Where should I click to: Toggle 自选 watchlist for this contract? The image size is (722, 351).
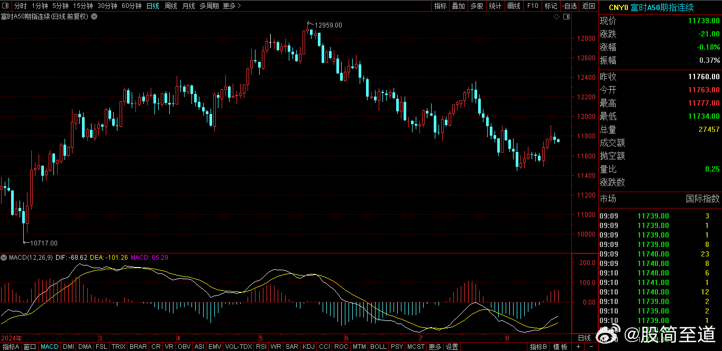pos(569,6)
